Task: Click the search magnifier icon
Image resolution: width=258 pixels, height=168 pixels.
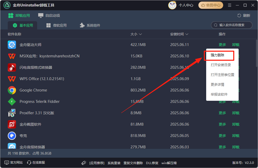Action: point(215,25)
